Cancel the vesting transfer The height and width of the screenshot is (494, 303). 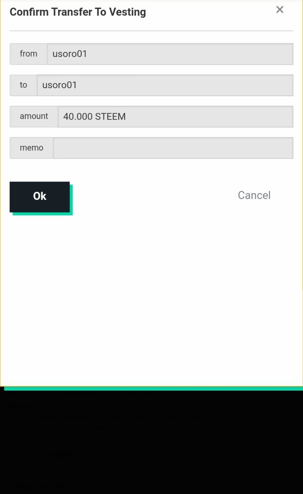(x=254, y=195)
